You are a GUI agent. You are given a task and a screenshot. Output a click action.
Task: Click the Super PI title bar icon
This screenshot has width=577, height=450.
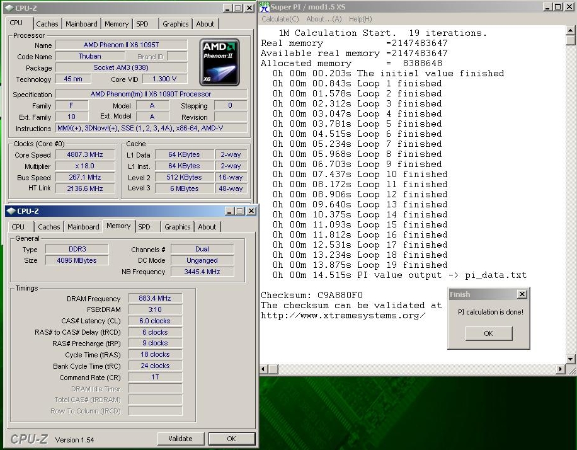(264, 7)
